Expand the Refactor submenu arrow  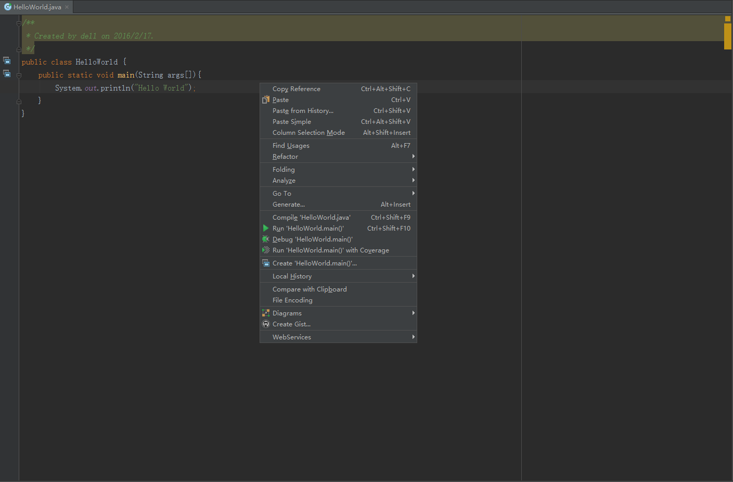point(414,156)
